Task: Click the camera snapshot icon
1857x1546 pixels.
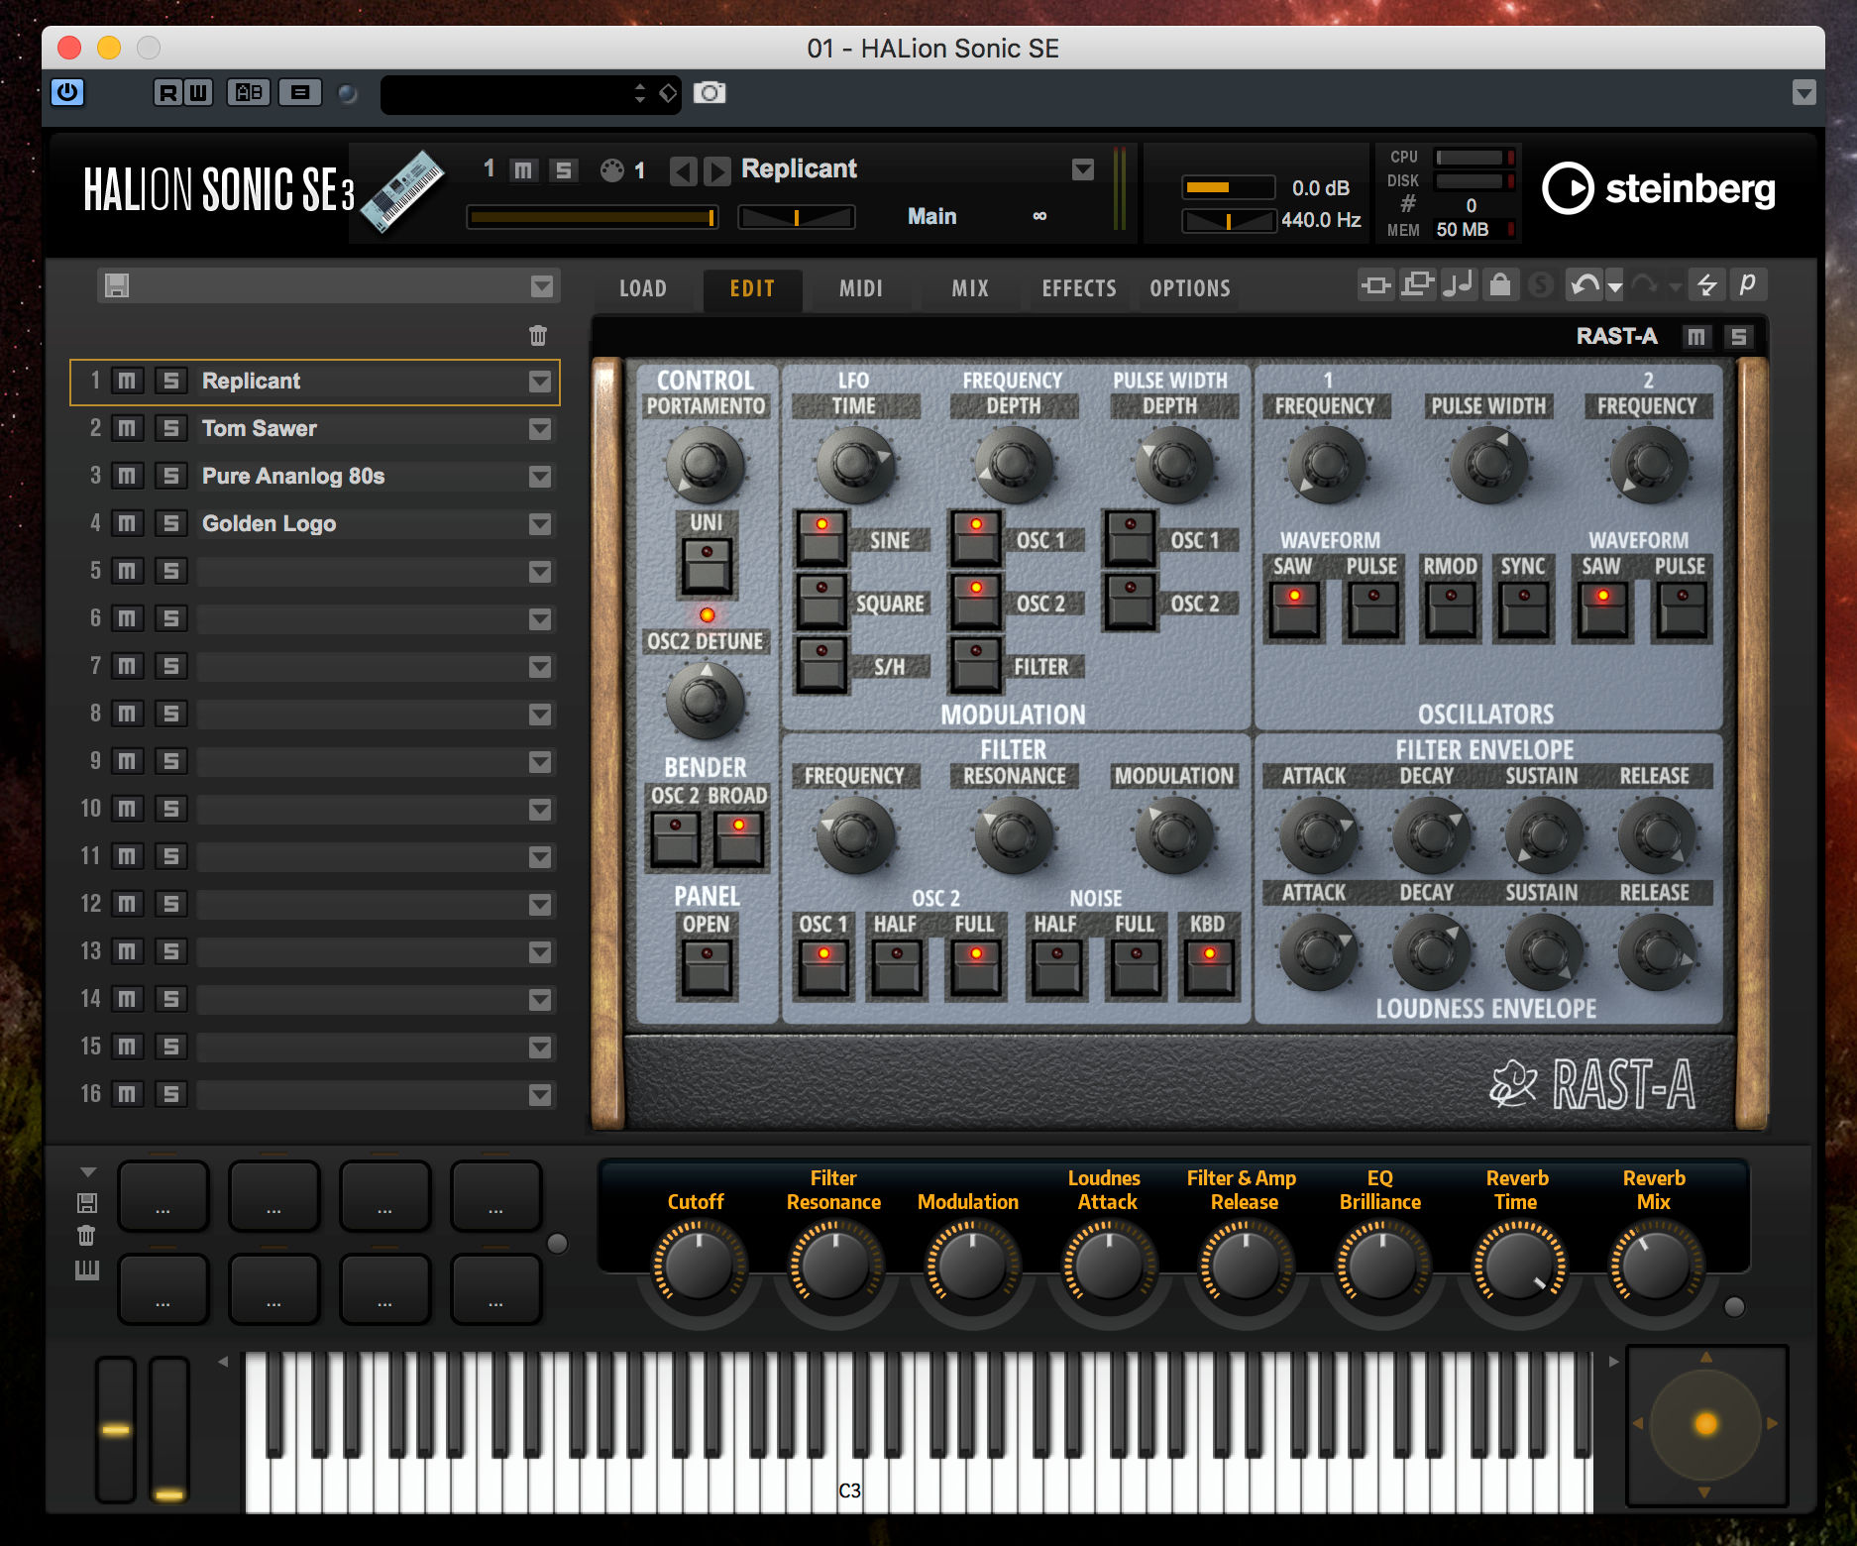Action: [x=709, y=93]
